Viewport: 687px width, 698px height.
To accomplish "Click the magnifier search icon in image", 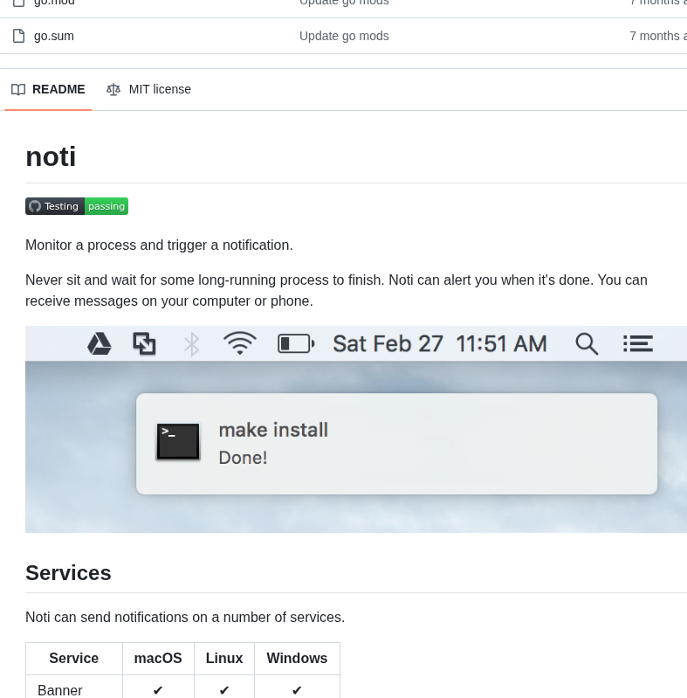I will pyautogui.click(x=587, y=343).
